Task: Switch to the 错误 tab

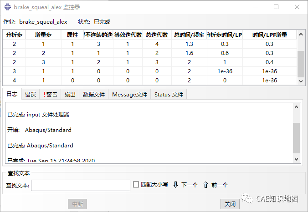Action: click(x=31, y=95)
